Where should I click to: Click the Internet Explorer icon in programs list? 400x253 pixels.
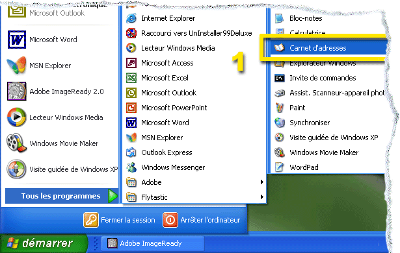click(x=131, y=18)
